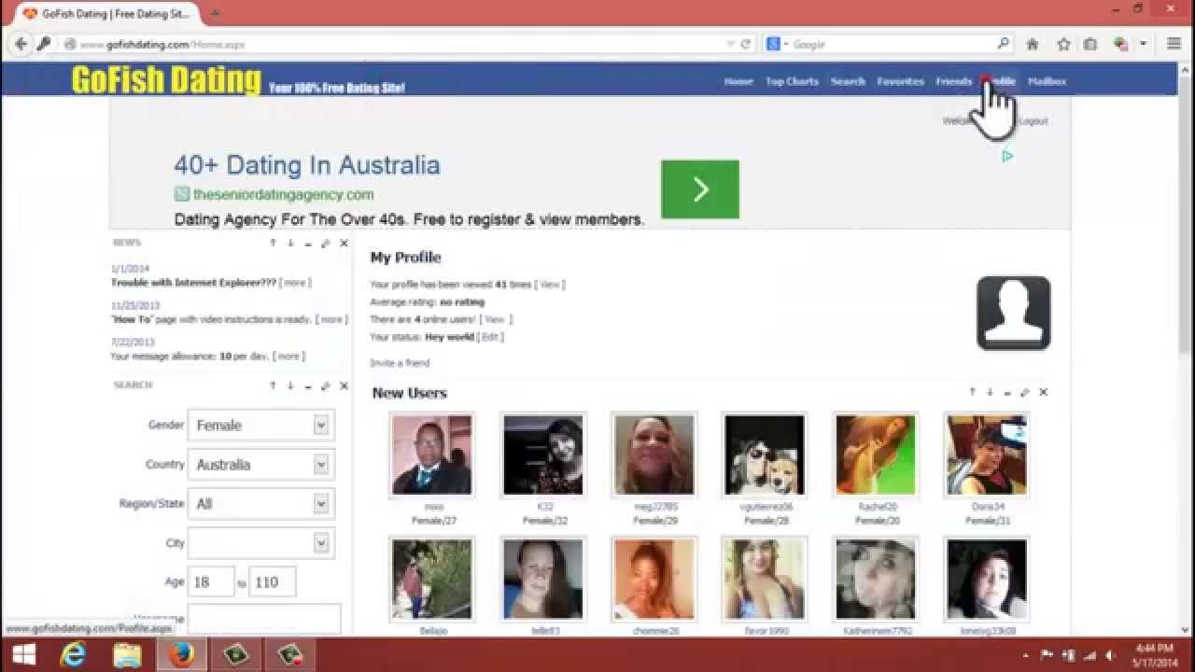Reload the page with the refresh icon
Image resolution: width=1195 pixels, height=672 pixels.
(746, 44)
